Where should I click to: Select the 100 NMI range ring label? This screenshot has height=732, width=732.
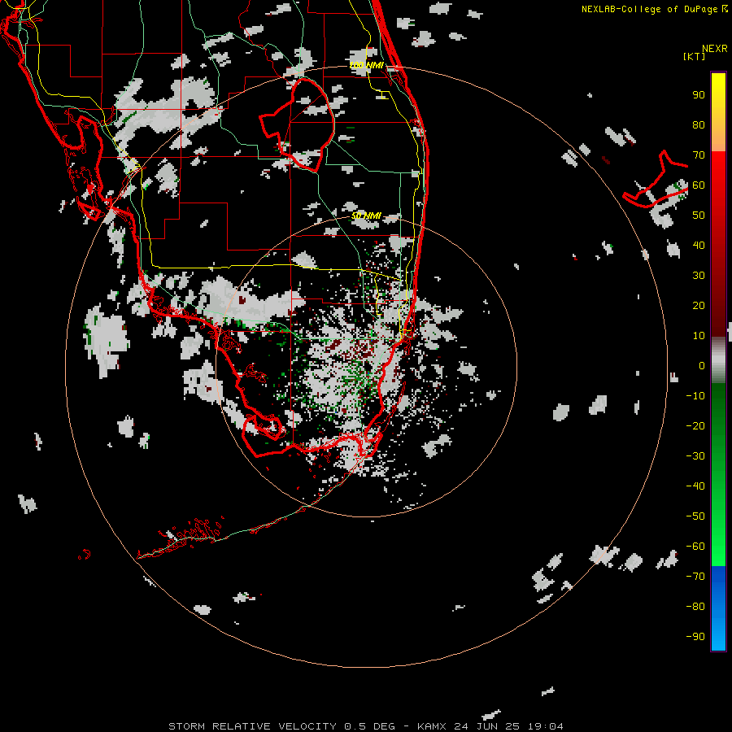pyautogui.click(x=367, y=65)
